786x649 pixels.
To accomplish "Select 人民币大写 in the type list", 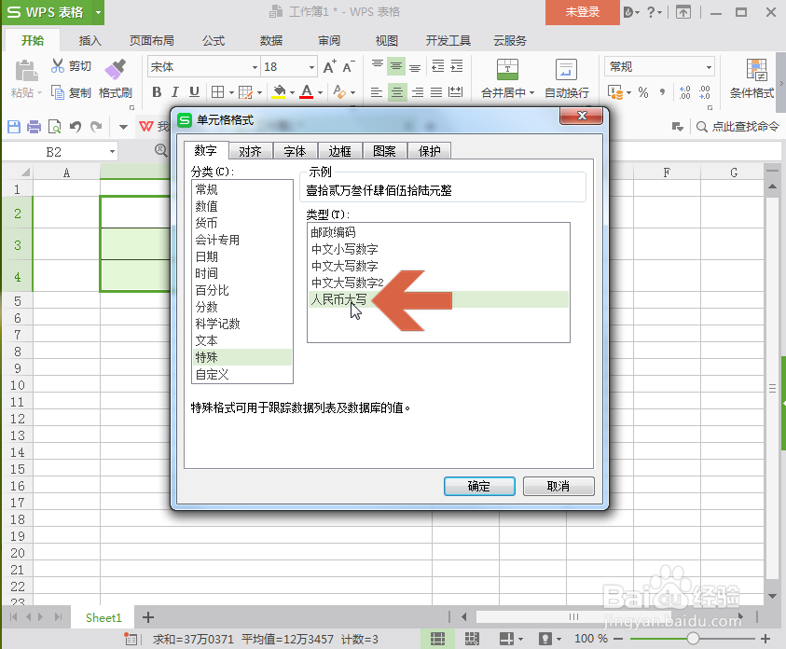I will coord(338,300).
